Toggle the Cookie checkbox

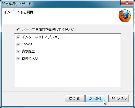(18, 44)
